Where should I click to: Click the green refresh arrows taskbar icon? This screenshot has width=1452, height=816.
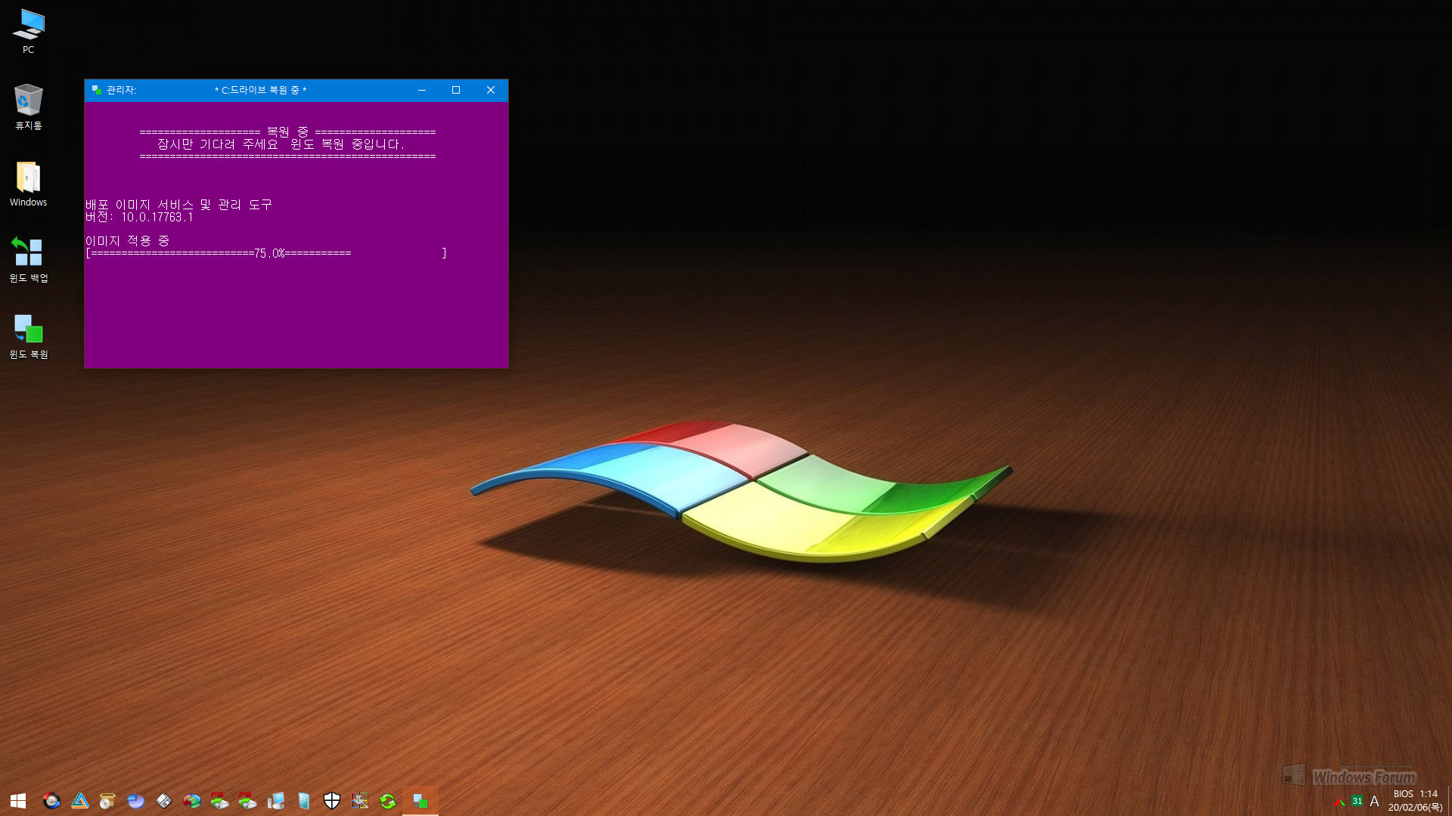coord(387,801)
